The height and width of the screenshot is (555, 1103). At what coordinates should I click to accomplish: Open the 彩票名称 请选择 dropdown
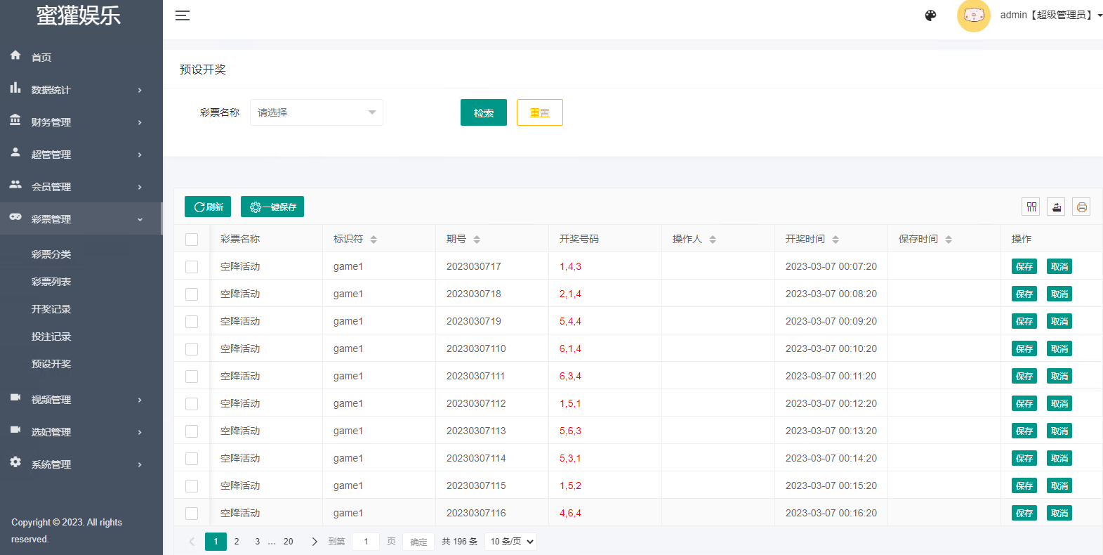click(317, 112)
